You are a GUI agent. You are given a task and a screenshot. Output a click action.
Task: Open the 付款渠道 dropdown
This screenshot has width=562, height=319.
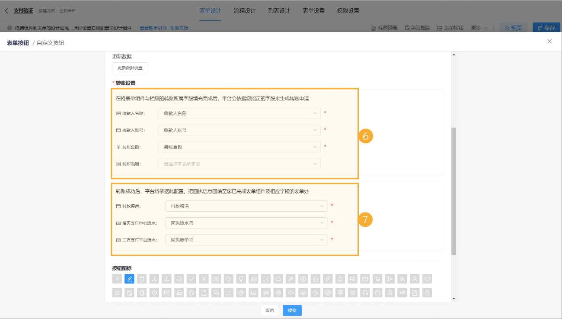tap(246, 206)
